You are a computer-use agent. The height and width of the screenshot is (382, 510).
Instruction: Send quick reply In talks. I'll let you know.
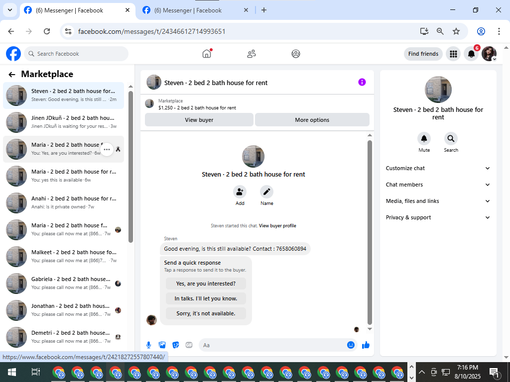point(206,298)
